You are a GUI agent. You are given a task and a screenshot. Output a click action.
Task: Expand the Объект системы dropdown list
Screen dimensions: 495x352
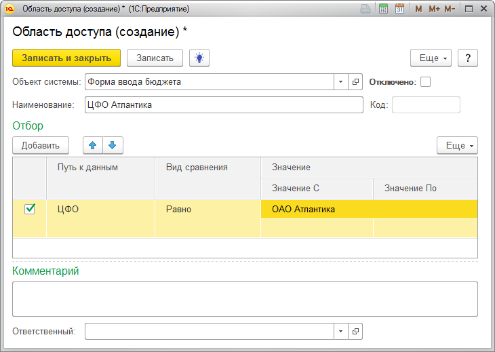340,82
